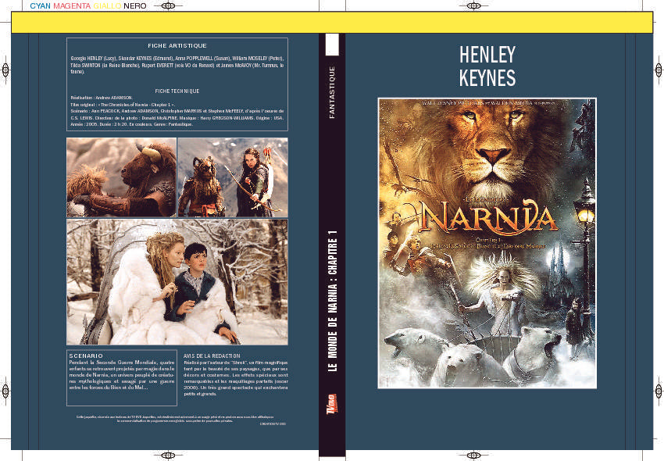Select the upper registration mark on the right edge
This screenshot has height=461, width=664.
click(659, 70)
